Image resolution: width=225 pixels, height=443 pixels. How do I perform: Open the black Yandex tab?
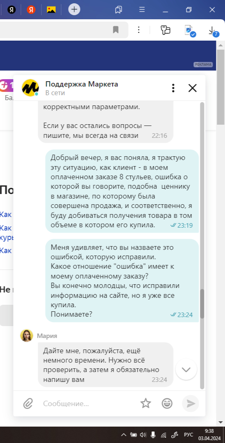pyautogui.click(x=11, y=9)
